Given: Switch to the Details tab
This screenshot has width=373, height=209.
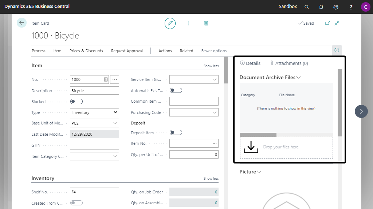Looking at the screenshot, I should pyautogui.click(x=250, y=63).
